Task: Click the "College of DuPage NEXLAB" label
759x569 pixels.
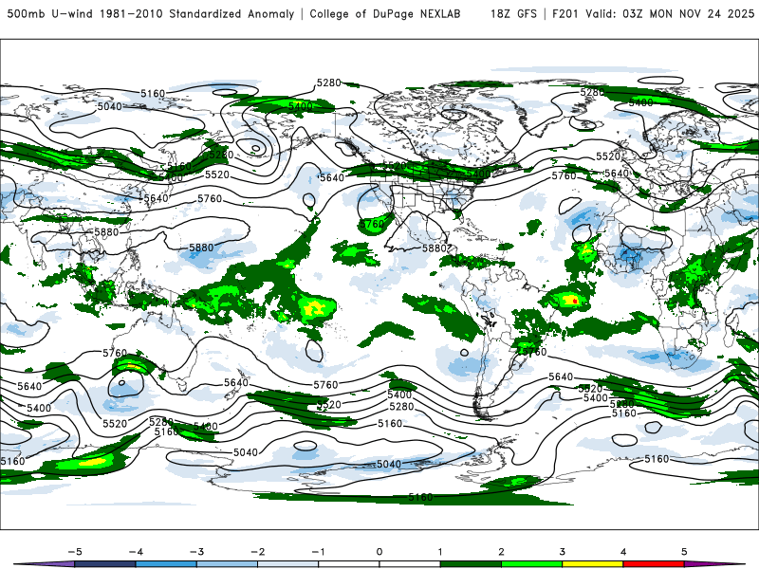Action: [385, 13]
